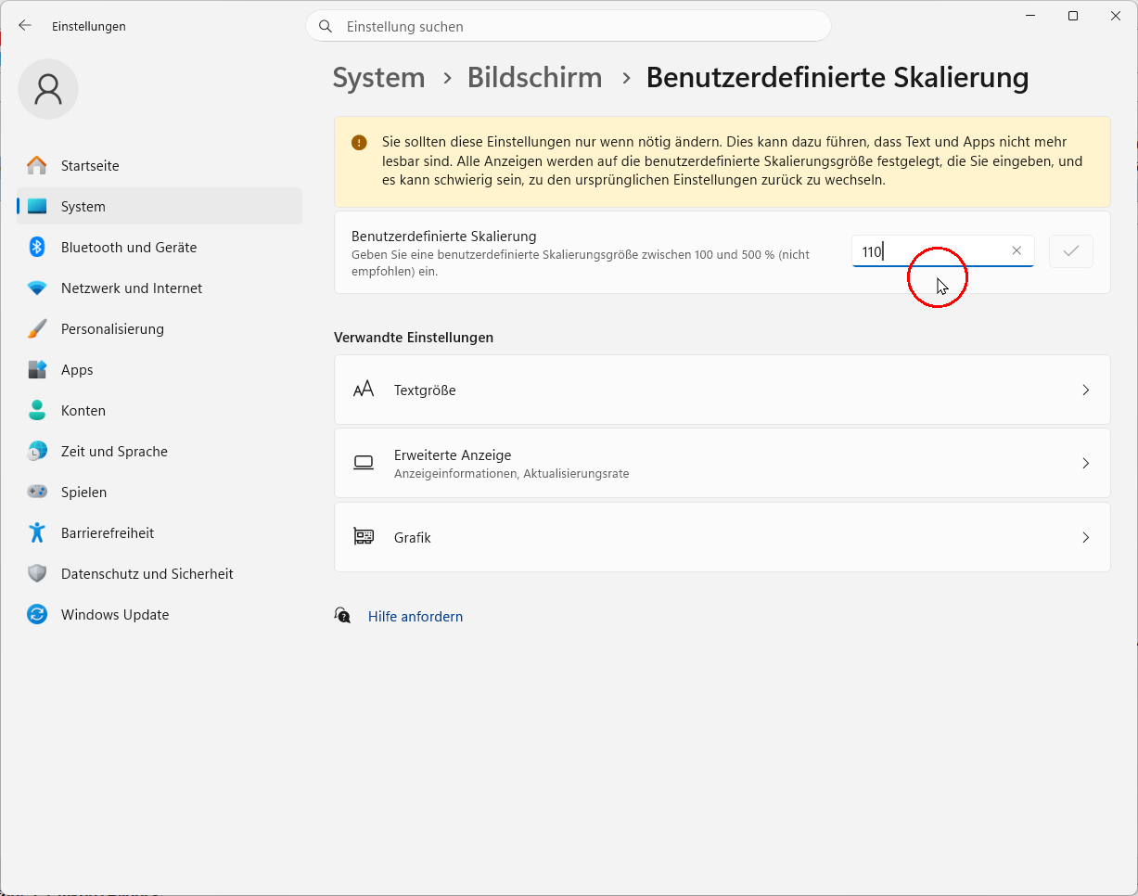The width and height of the screenshot is (1138, 896).
Task: Click the System monitor icon
Action: (37, 207)
